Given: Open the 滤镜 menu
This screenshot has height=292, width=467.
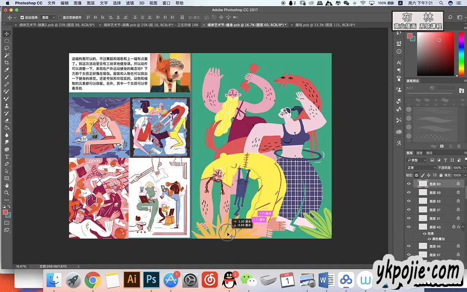Looking at the screenshot, I should [130, 3].
